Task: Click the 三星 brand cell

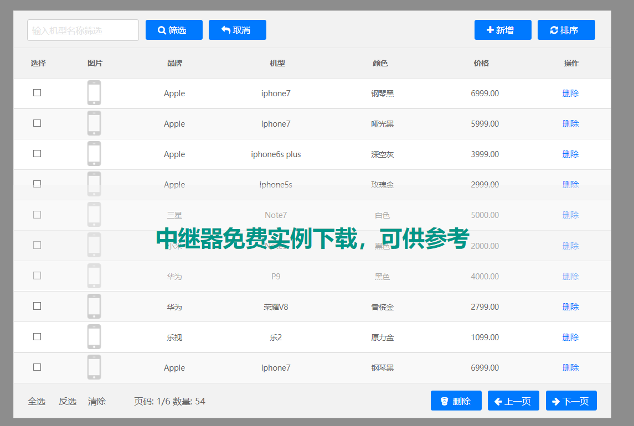Action: (x=174, y=215)
